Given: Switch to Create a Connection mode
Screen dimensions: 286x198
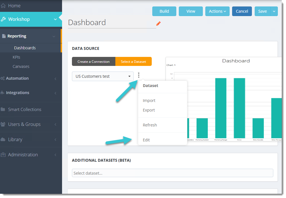Looking at the screenshot, I should [x=94, y=61].
